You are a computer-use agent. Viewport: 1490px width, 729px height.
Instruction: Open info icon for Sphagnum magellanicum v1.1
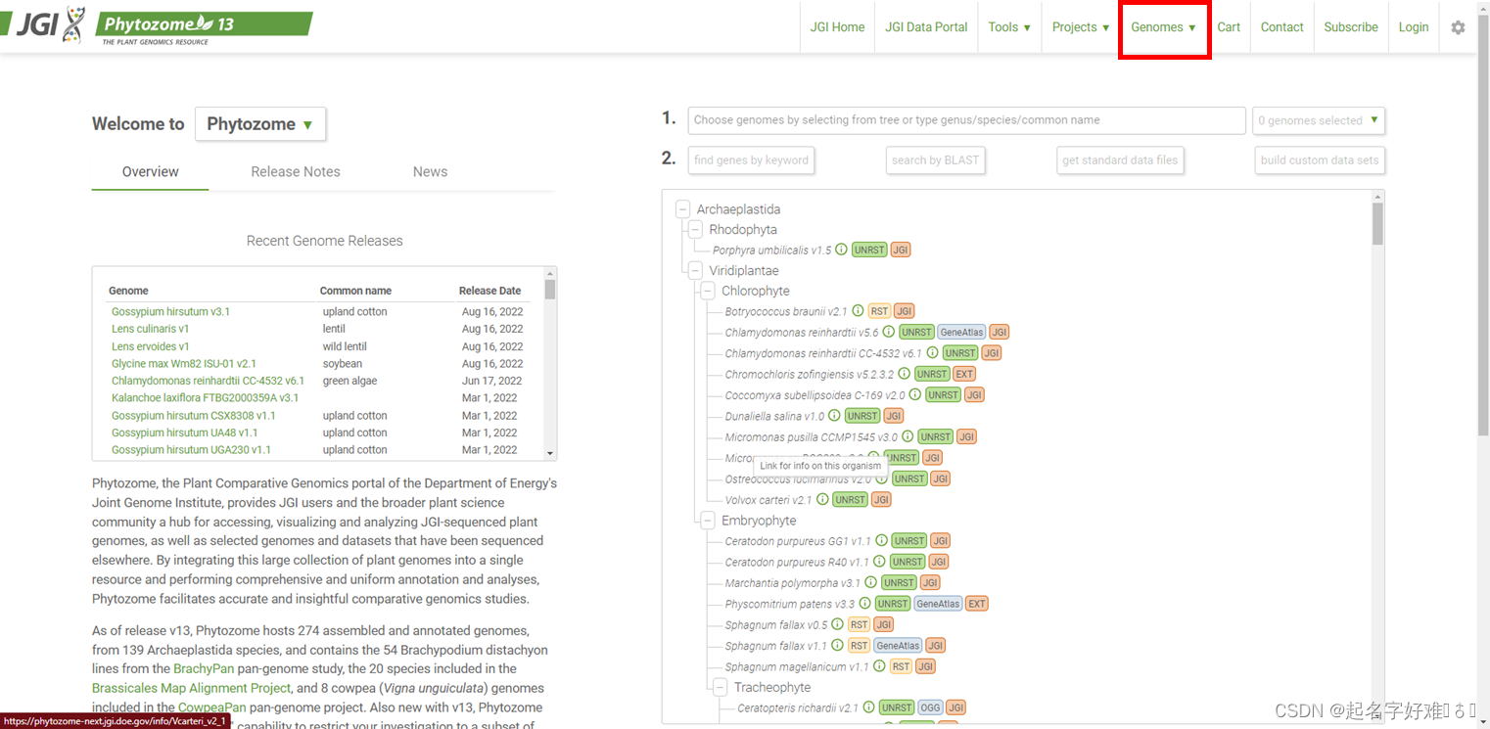[x=879, y=666]
